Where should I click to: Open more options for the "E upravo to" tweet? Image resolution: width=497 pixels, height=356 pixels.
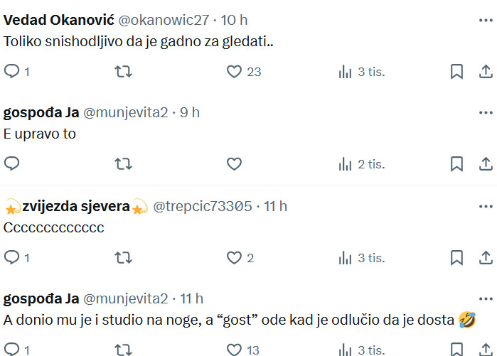click(486, 113)
